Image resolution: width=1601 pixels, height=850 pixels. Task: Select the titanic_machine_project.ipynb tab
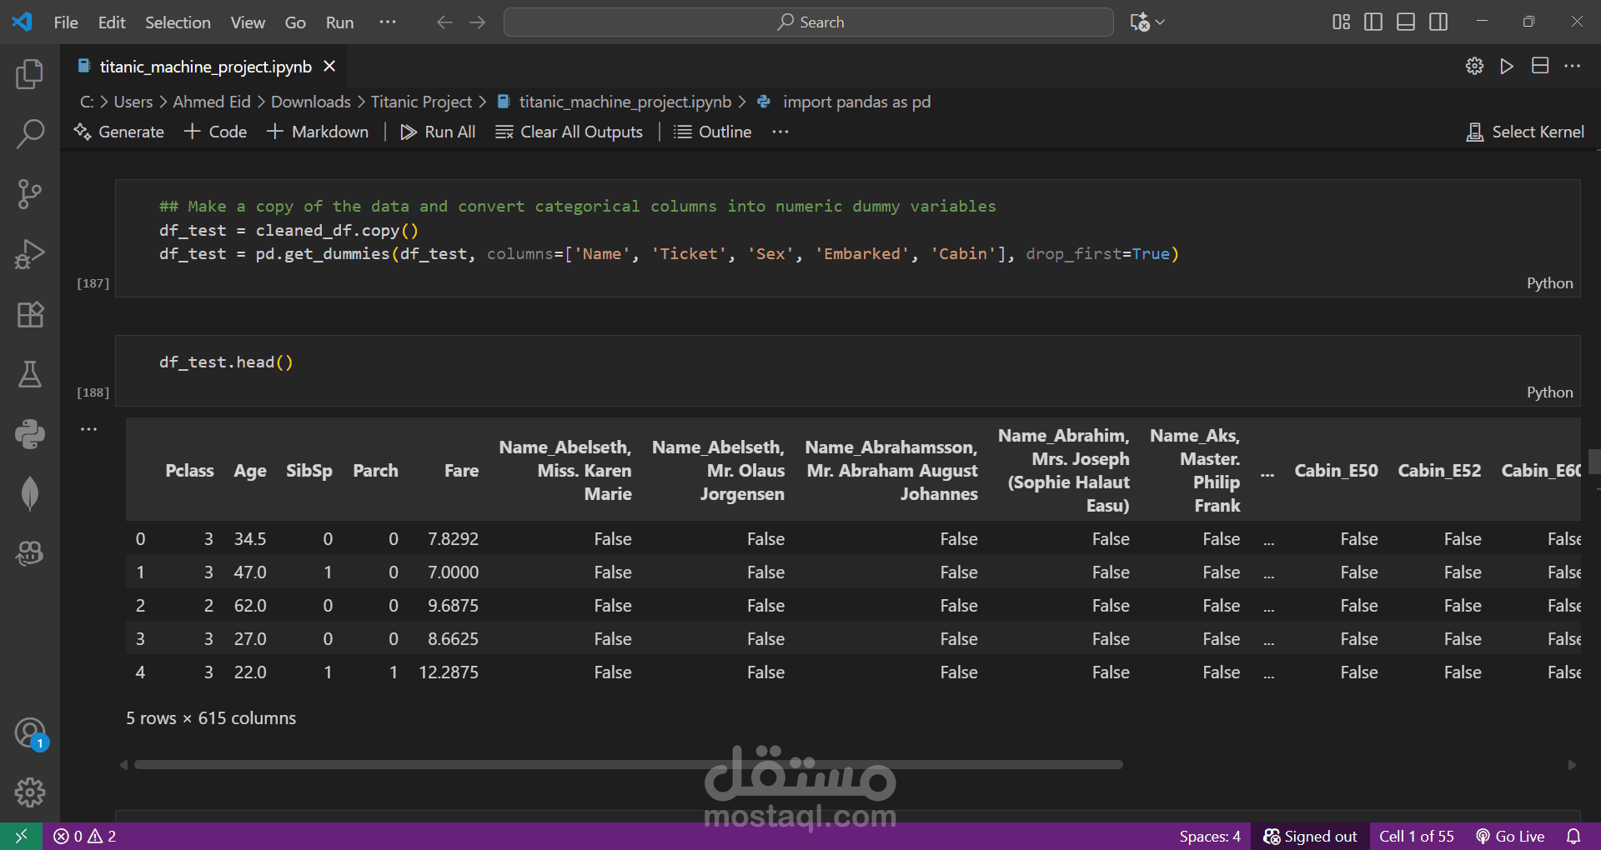coord(204,67)
